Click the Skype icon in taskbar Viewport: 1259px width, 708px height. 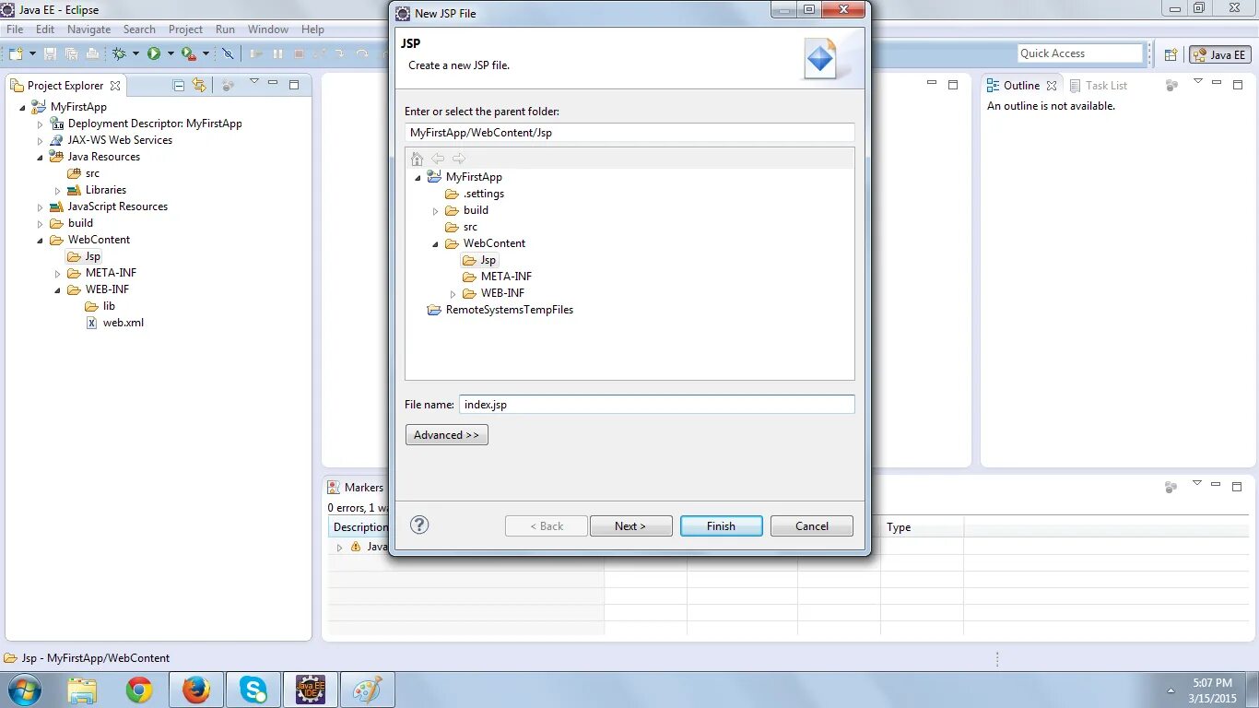pos(253,690)
